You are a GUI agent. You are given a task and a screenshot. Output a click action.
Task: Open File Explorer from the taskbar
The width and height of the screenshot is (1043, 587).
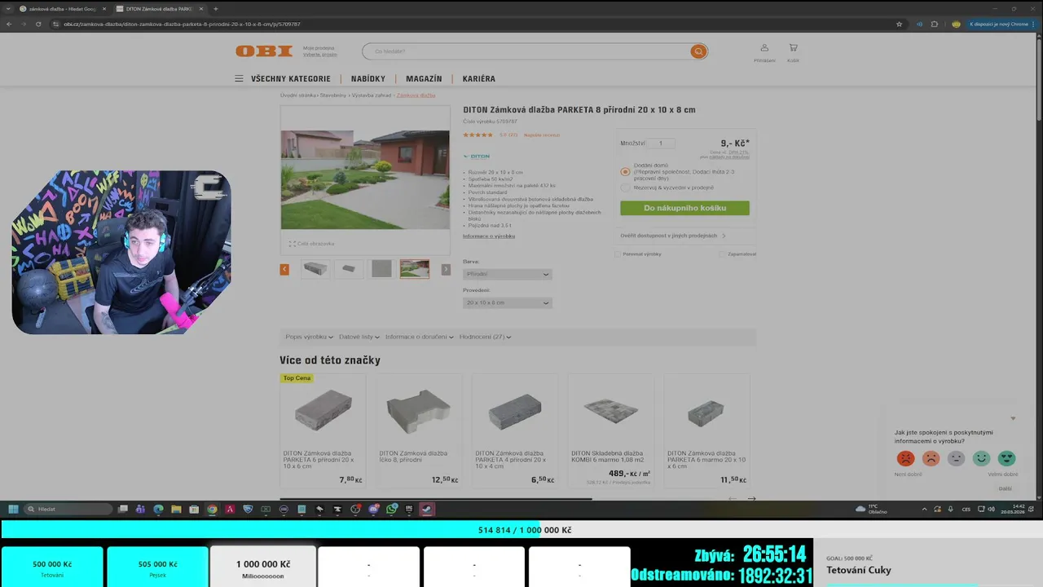pos(176,510)
